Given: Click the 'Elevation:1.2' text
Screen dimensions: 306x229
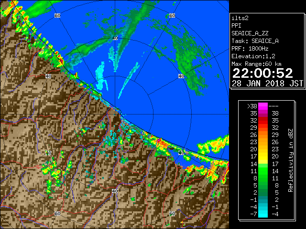Looking at the screenshot, I should [x=253, y=56].
